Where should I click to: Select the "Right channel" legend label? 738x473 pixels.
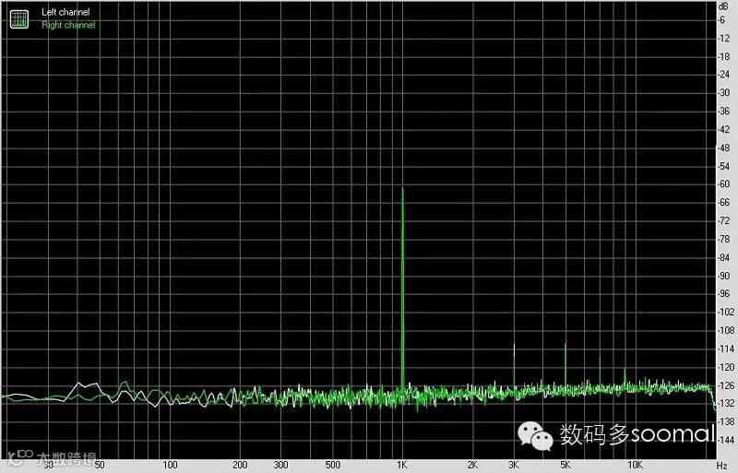point(68,25)
